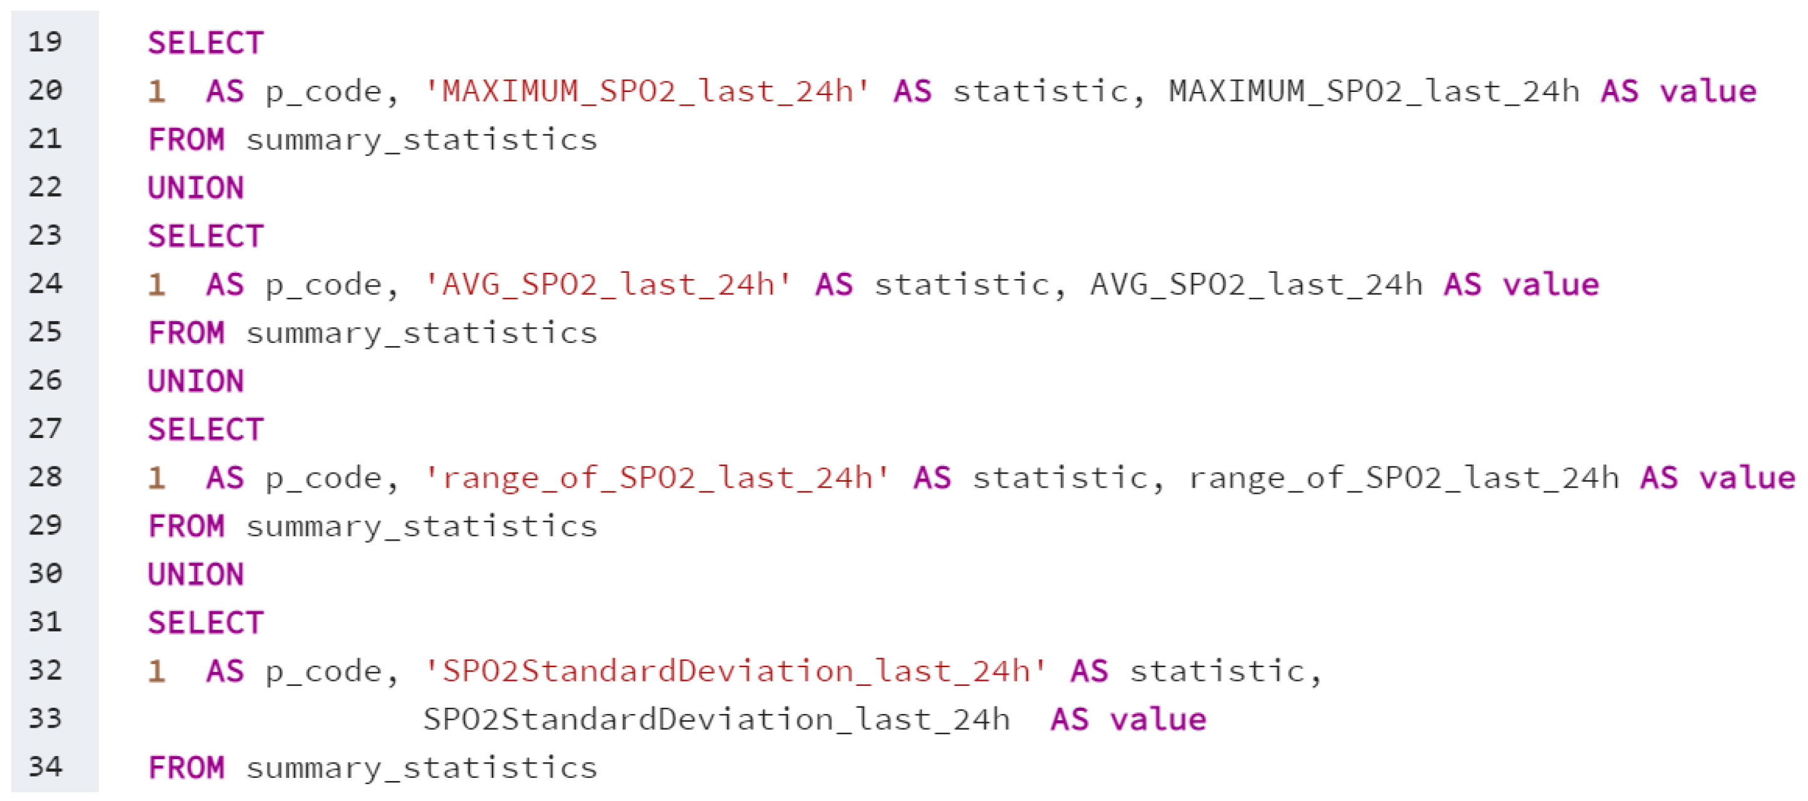This screenshot has width=1808, height=801.
Task: Place cursor on SELECT keyword on line 19
Action: pos(206,44)
